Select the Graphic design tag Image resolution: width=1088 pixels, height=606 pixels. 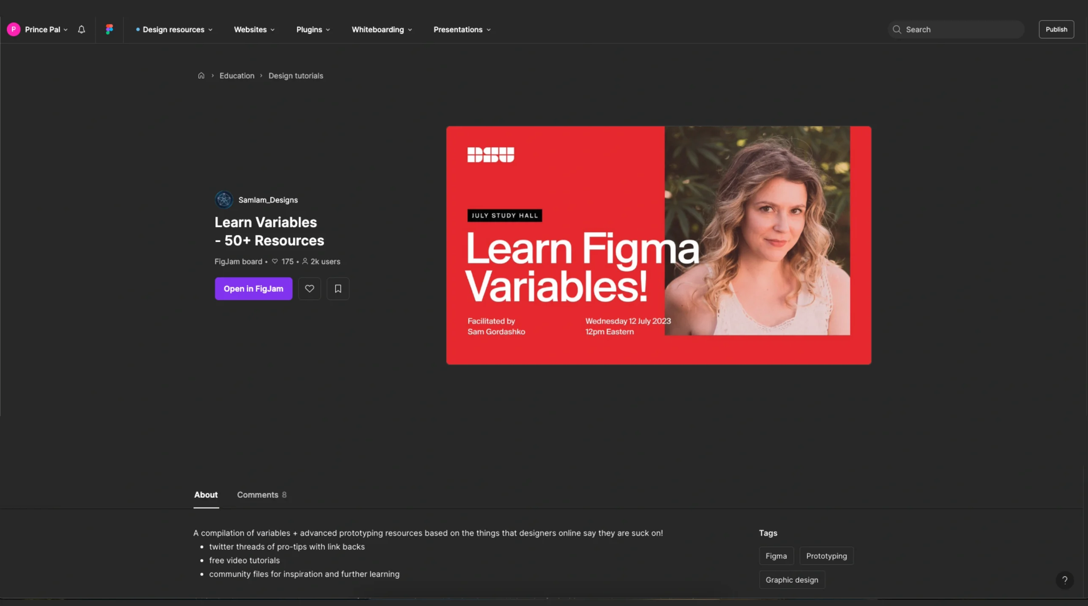pos(792,580)
